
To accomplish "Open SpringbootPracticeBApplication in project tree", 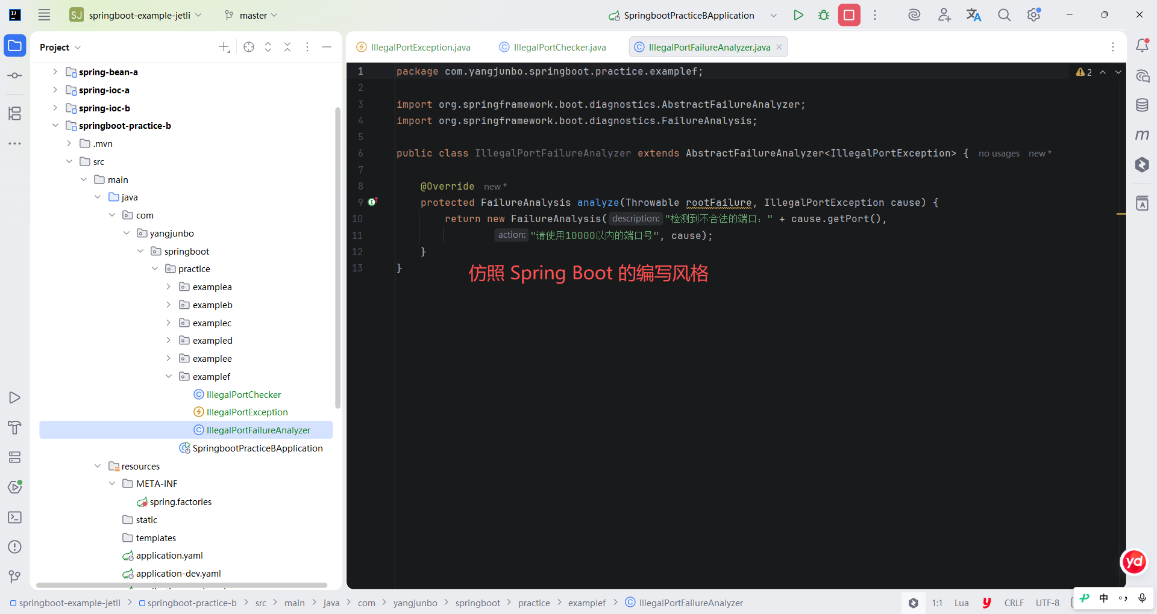I will click(x=257, y=448).
